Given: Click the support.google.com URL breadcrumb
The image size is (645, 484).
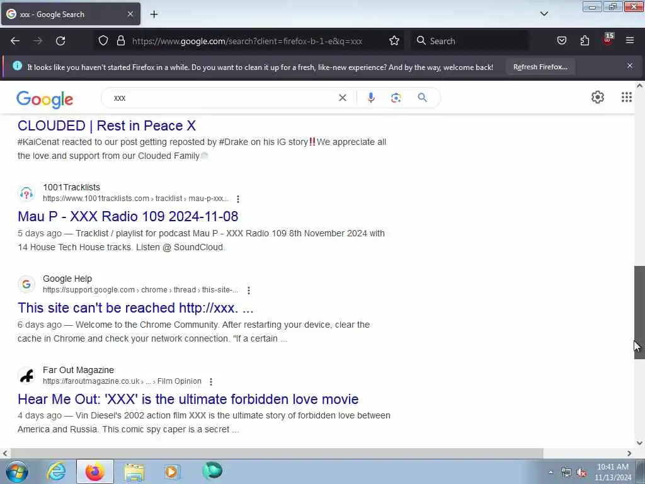Looking at the screenshot, I should pos(140,290).
